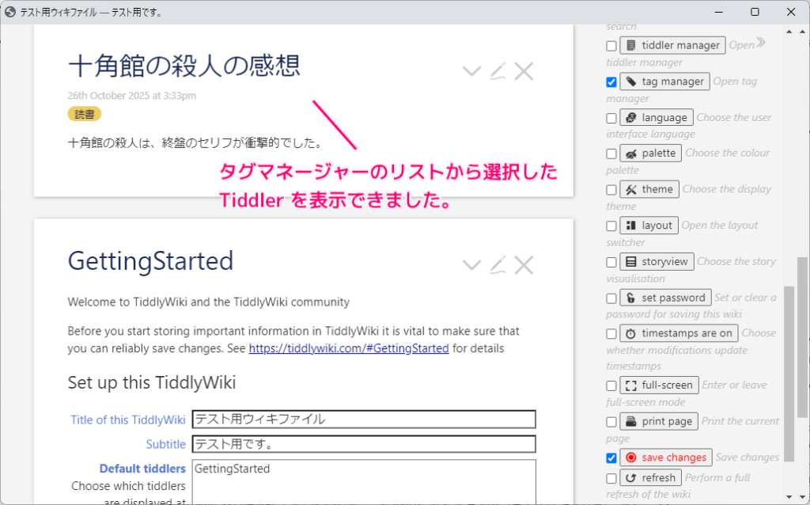Open the tag manager tool

664,81
